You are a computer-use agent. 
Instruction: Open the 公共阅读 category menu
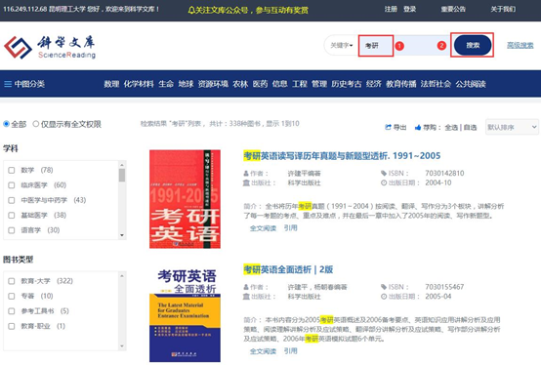tap(471, 84)
